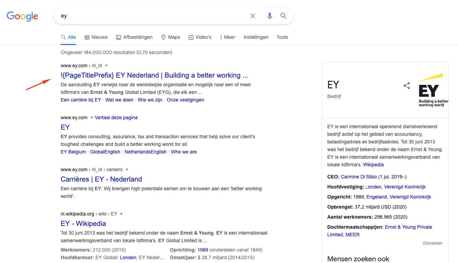Open 'Wat we doen' sitelink
The image size is (458, 263).
pyautogui.click(x=119, y=100)
